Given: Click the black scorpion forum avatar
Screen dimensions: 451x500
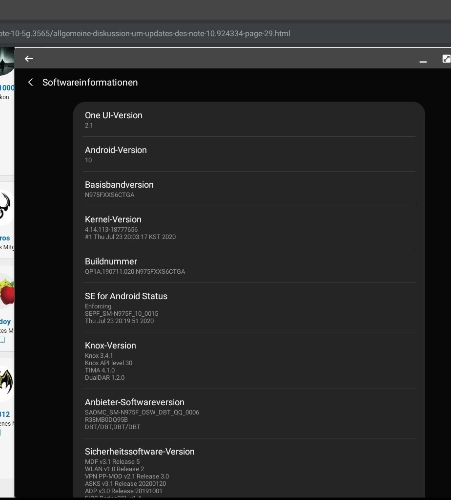Looking at the screenshot, I should click(6, 207).
